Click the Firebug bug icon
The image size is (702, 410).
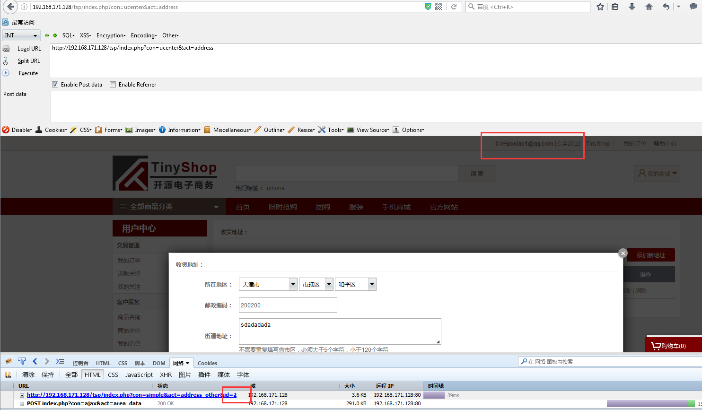(x=8, y=361)
